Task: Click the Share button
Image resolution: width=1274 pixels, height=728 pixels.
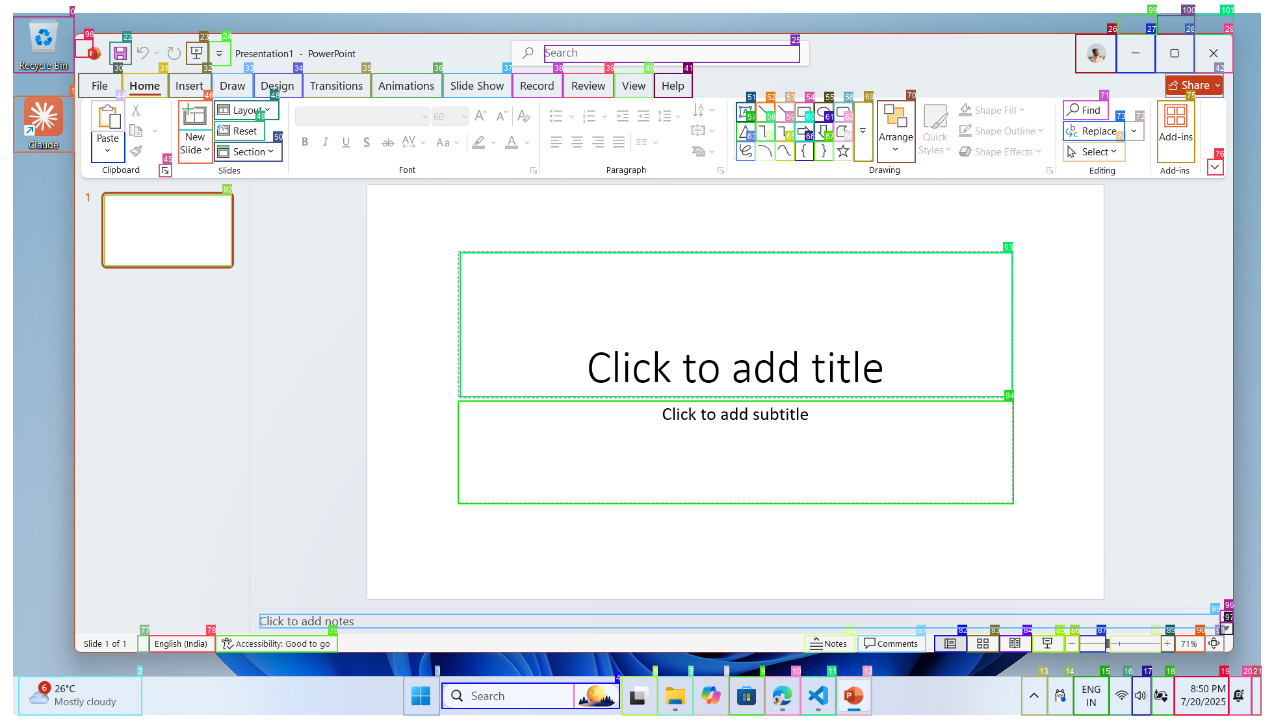Action: pos(1194,85)
